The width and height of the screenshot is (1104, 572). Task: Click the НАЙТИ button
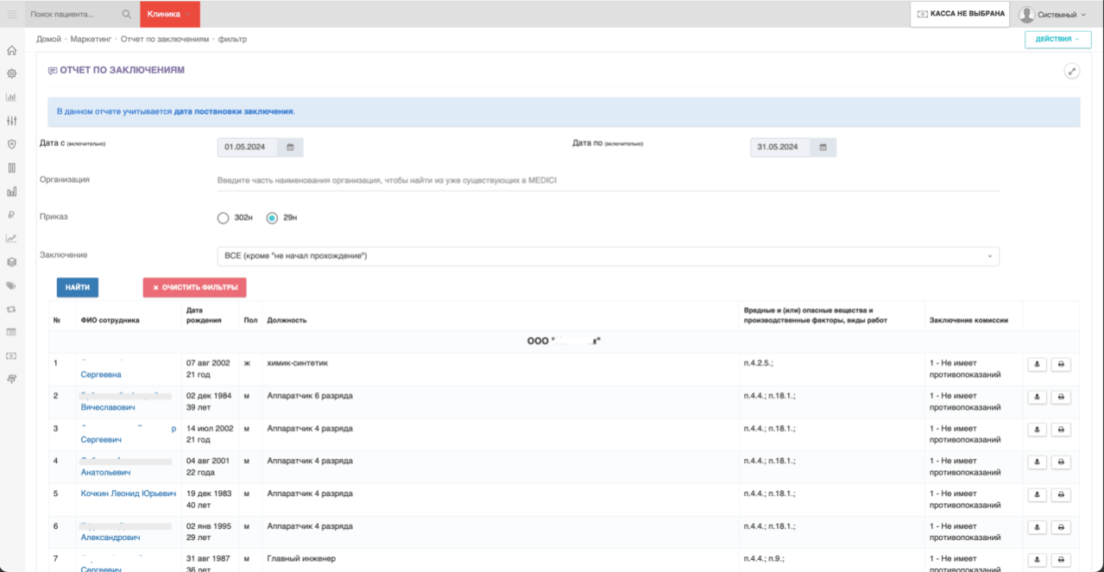(77, 287)
